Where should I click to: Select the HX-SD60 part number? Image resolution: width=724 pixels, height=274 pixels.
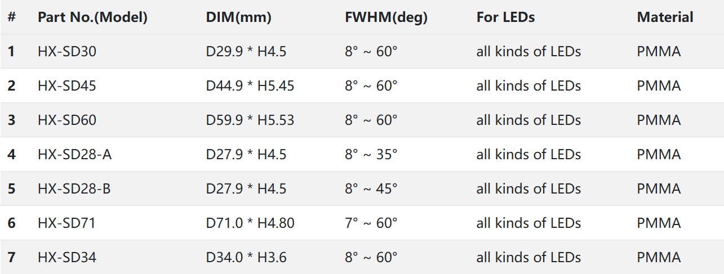(x=67, y=120)
